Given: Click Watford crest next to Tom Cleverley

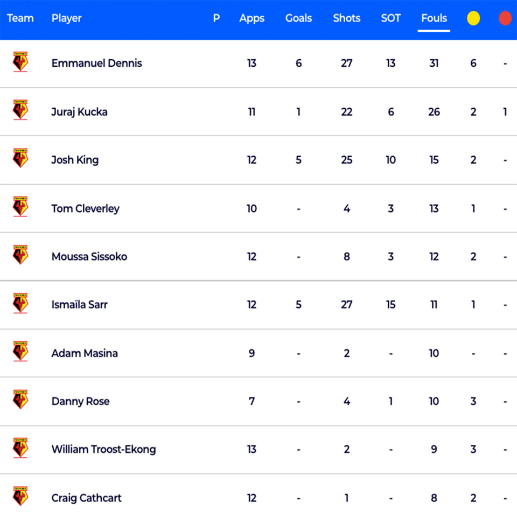Looking at the screenshot, I should tap(20, 206).
